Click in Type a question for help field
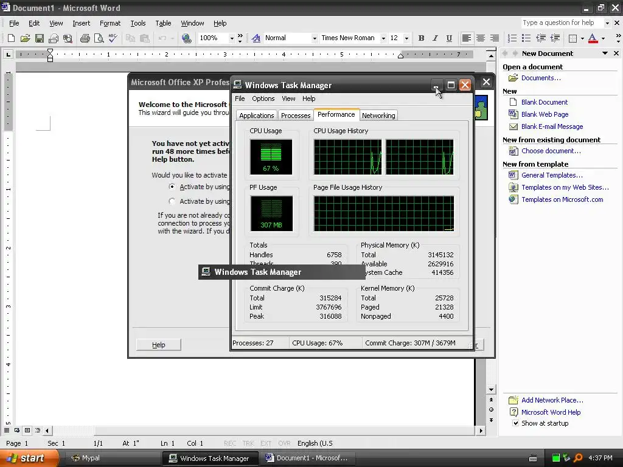This screenshot has height=467, width=623. (x=562, y=23)
